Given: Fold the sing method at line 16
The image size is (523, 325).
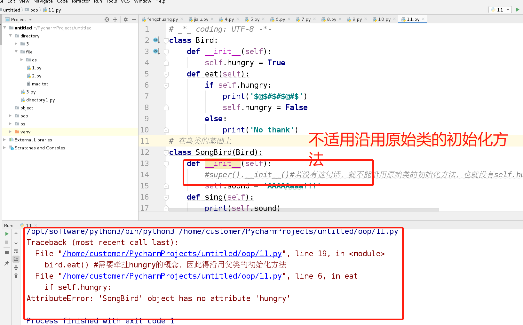Looking at the screenshot, I should point(166,197).
